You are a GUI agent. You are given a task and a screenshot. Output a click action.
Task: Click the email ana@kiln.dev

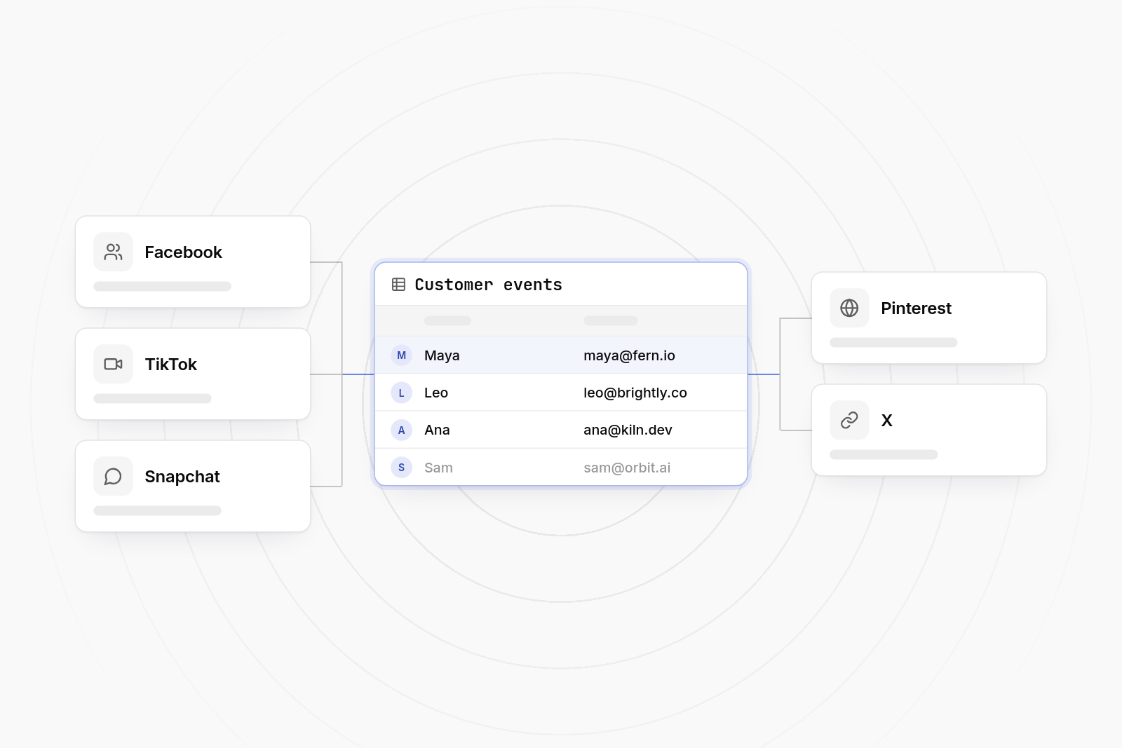(628, 430)
